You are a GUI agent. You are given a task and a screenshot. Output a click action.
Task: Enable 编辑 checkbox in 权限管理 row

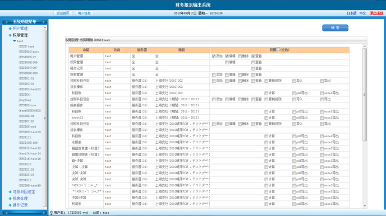tap(227, 62)
